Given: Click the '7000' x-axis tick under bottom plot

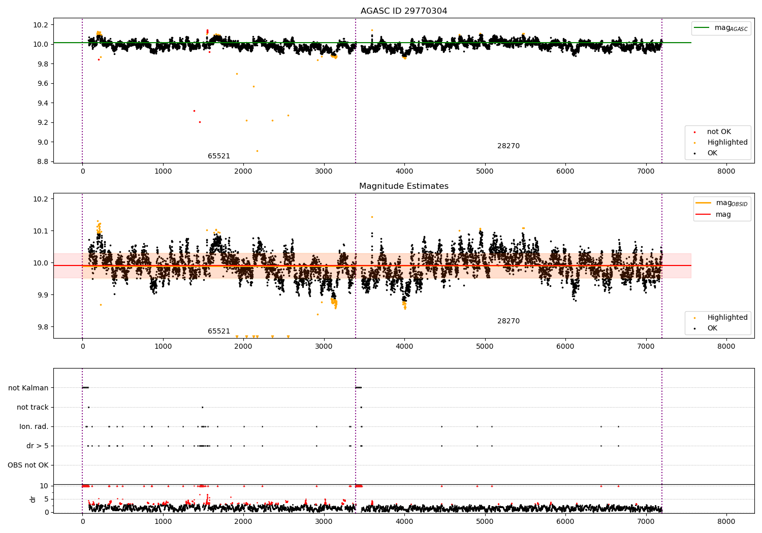Looking at the screenshot, I should click(x=646, y=521).
